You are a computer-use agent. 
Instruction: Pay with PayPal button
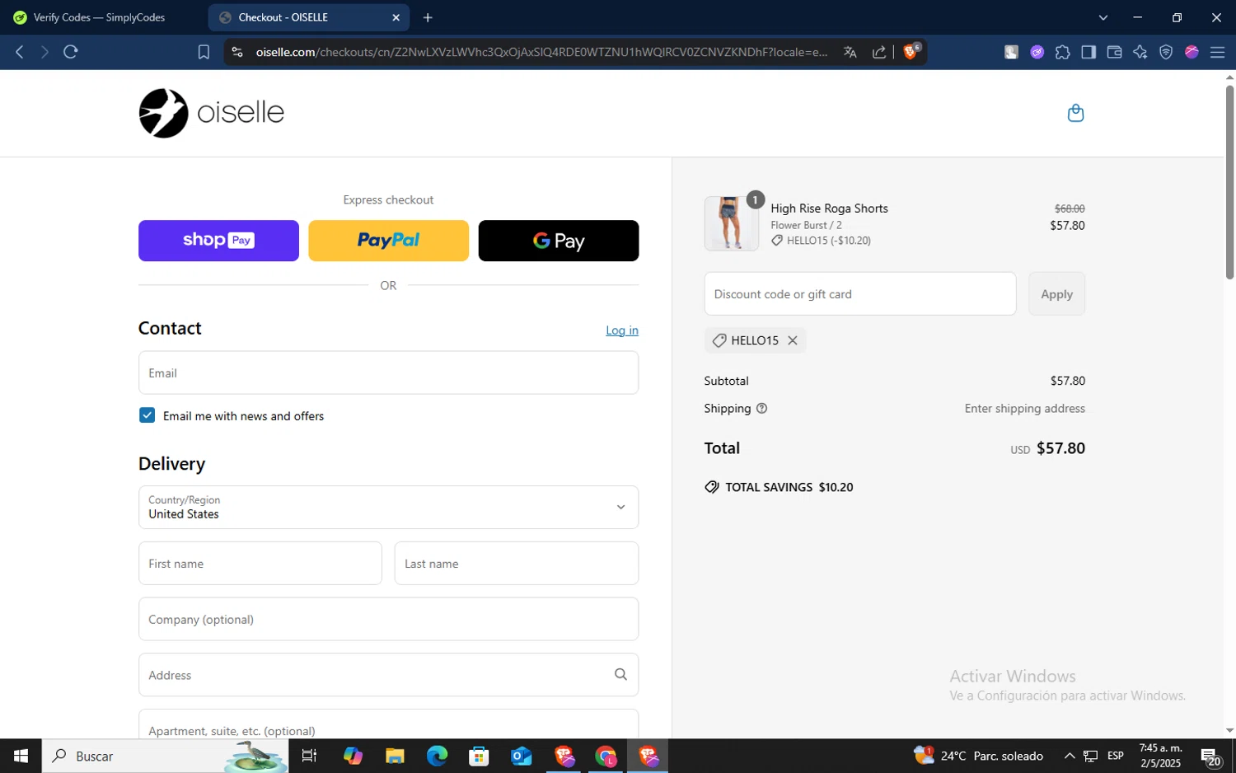388,241
